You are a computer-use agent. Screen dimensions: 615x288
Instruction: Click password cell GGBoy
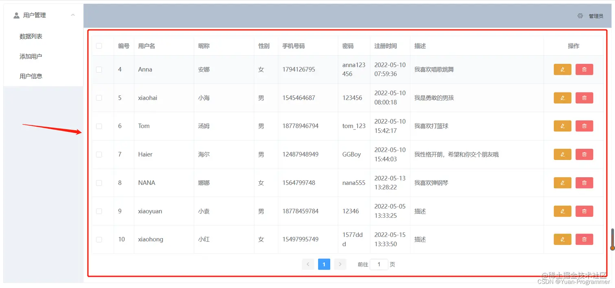pyautogui.click(x=352, y=155)
